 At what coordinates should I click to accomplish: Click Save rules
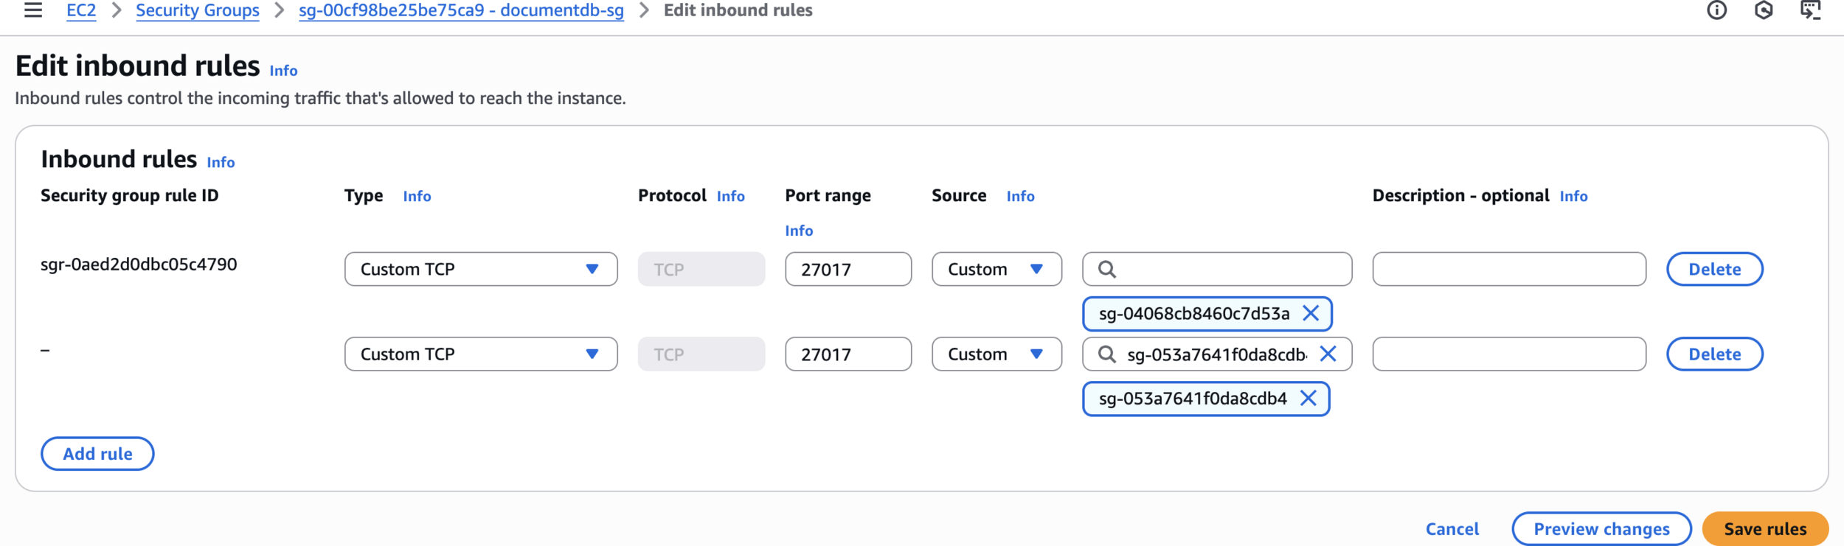point(1765,529)
